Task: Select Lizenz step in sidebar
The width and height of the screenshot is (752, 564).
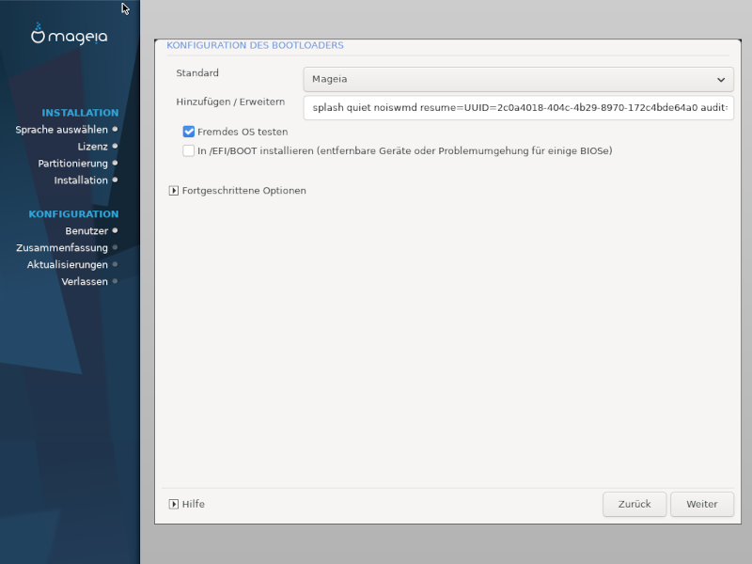Action: [x=92, y=147]
